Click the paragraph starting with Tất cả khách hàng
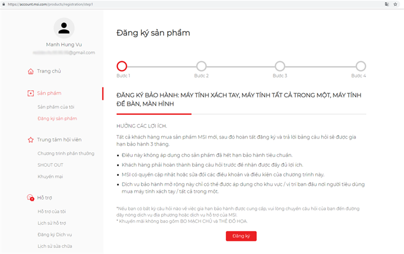This screenshot has width=404, height=254. [236, 141]
